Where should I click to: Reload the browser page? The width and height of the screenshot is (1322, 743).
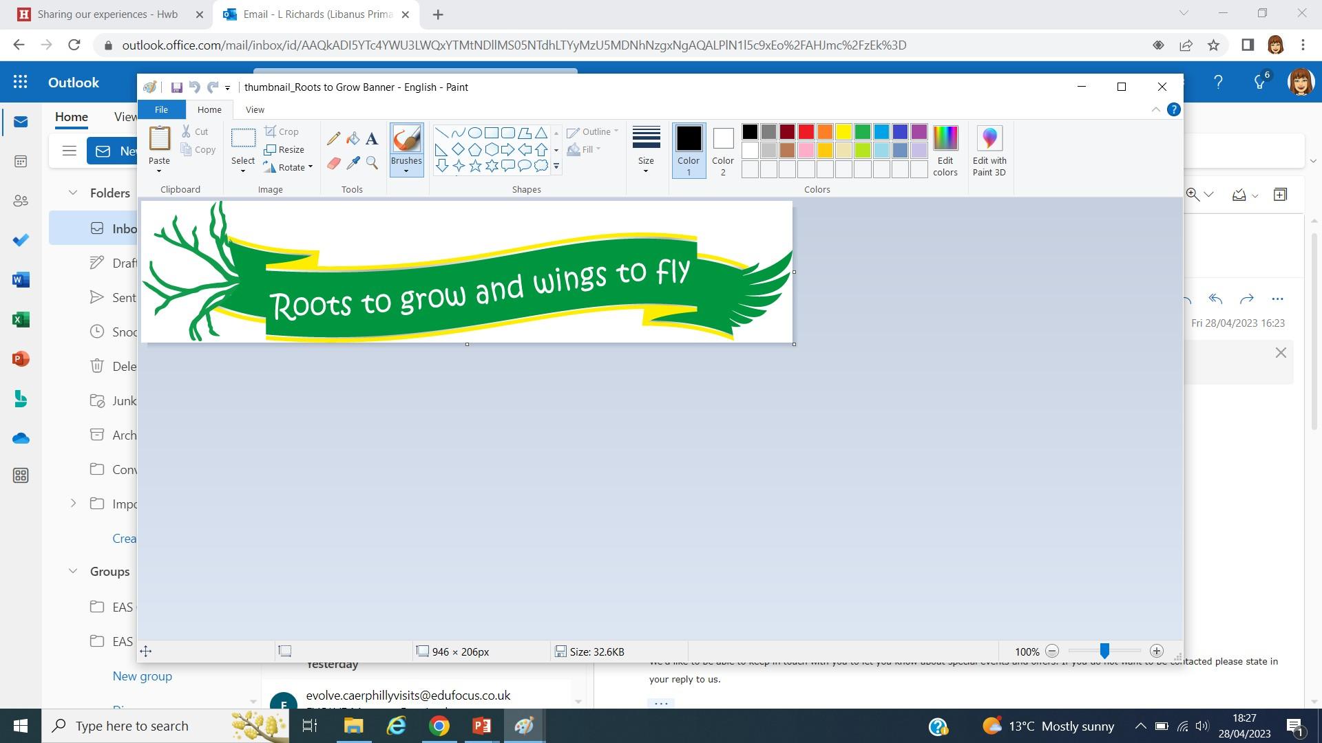(74, 45)
